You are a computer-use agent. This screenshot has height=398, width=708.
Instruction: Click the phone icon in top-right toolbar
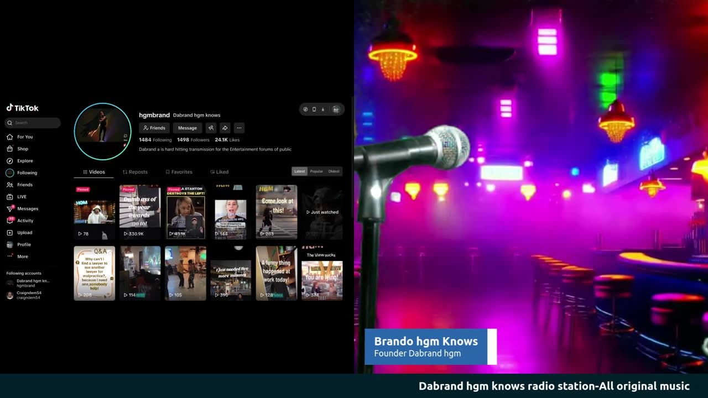(314, 109)
